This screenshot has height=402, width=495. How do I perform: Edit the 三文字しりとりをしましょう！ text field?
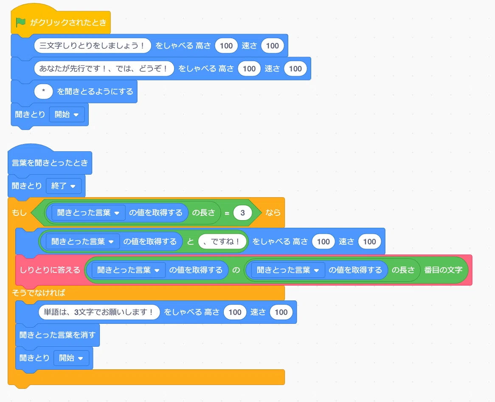click(x=93, y=45)
